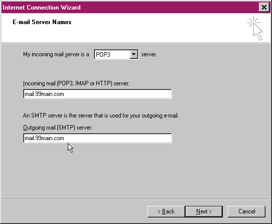Screen dimensions: 272x224
Task: Click the white header banner area
Action: 136,28
